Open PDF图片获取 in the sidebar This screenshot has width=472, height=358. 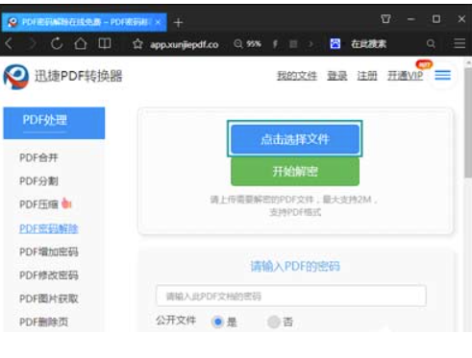[49, 298]
